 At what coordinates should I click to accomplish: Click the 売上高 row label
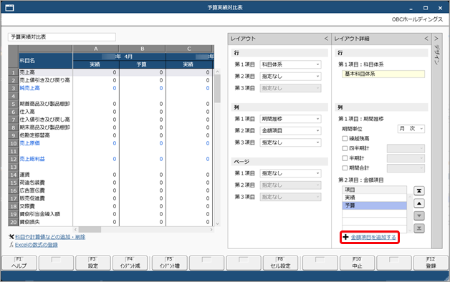tap(27, 72)
